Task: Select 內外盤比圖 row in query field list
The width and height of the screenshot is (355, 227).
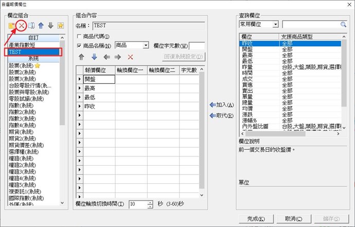Action: click(290, 126)
